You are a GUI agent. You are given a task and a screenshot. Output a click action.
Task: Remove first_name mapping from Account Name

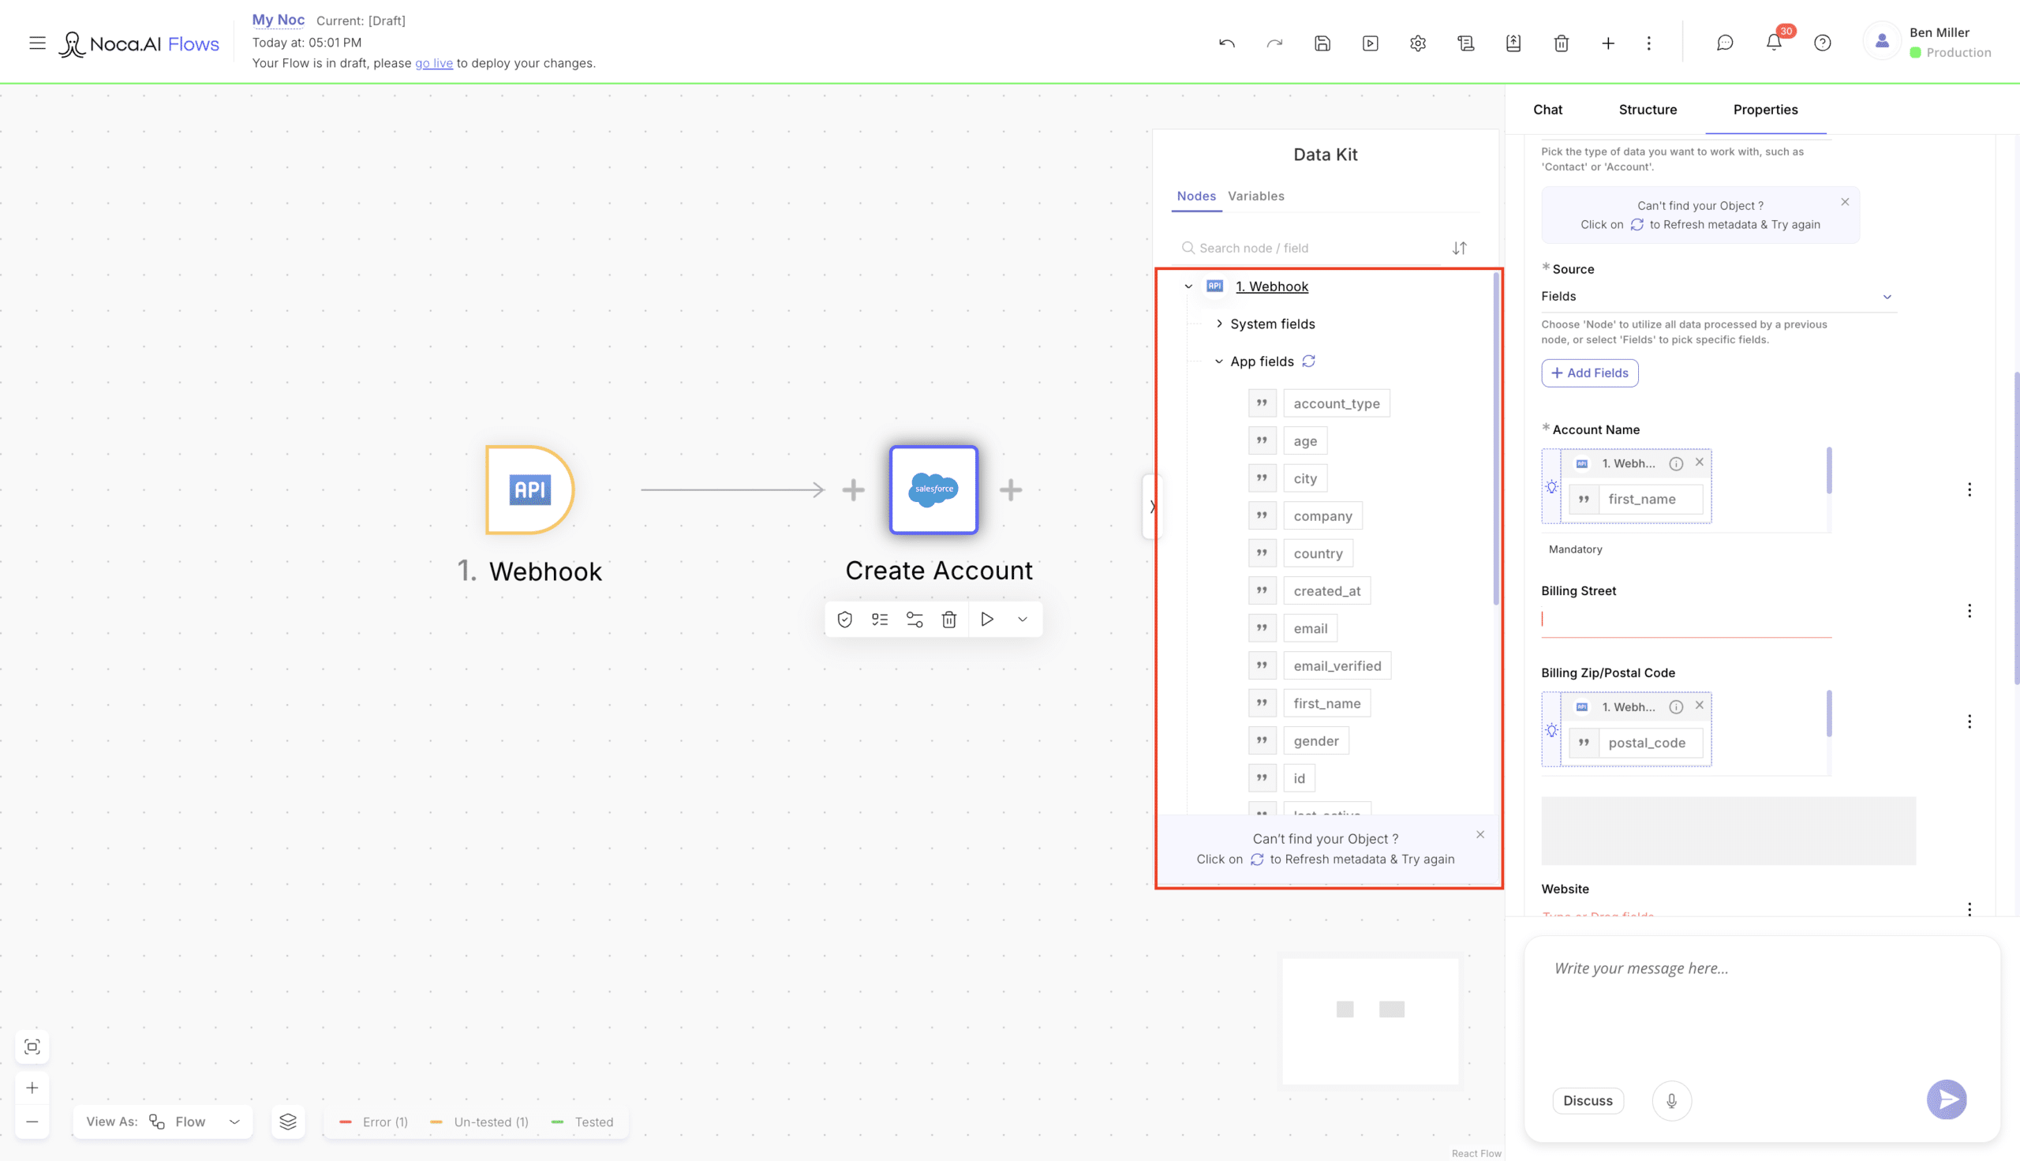click(1699, 463)
